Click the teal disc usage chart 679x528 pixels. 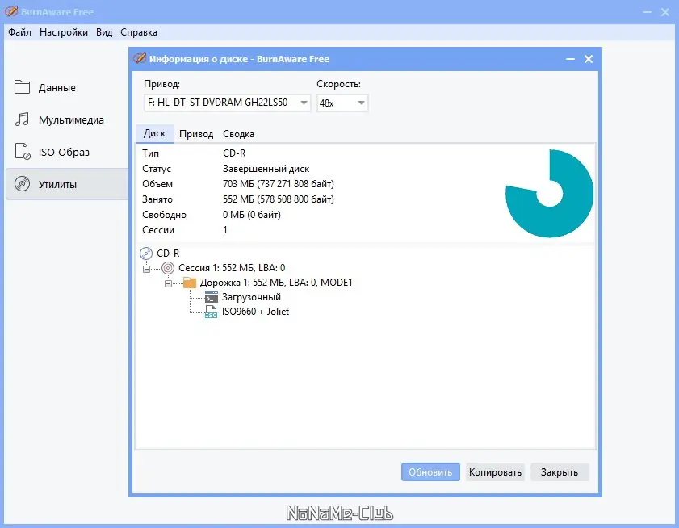coord(550,194)
